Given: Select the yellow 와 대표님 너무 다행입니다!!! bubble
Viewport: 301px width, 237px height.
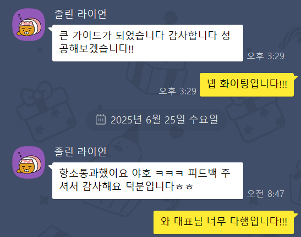Looking at the screenshot, I should [x=223, y=222].
